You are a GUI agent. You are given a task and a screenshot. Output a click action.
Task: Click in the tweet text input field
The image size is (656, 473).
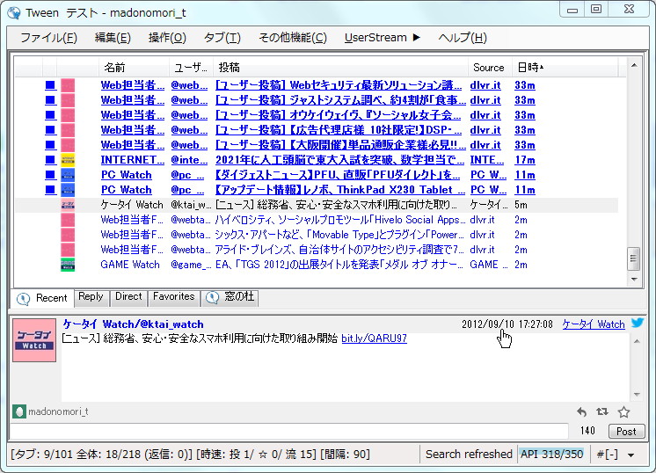[288, 431]
